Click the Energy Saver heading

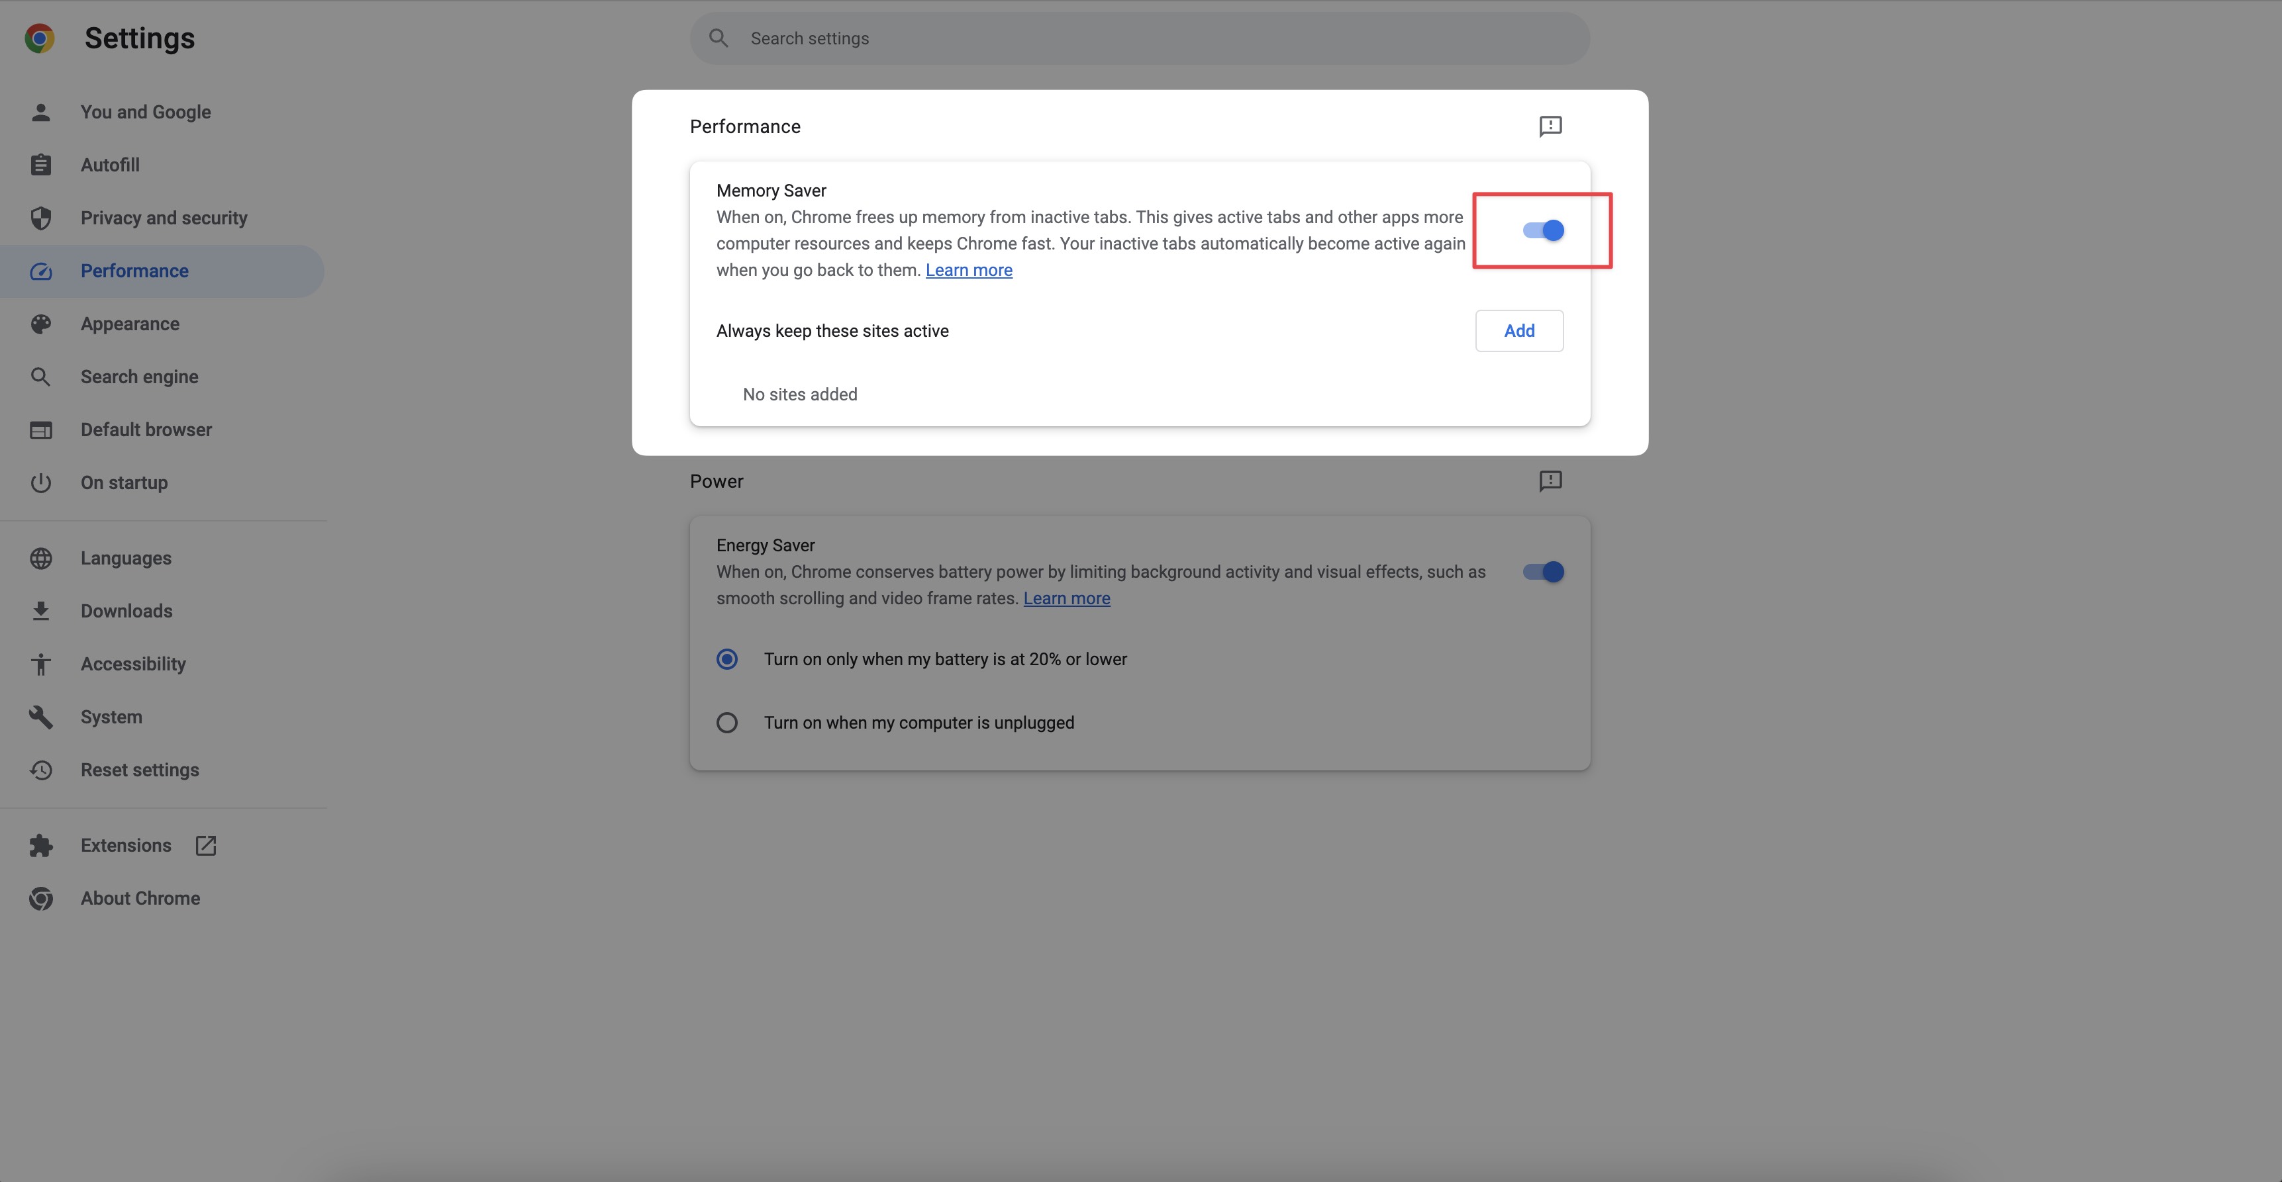click(x=766, y=545)
